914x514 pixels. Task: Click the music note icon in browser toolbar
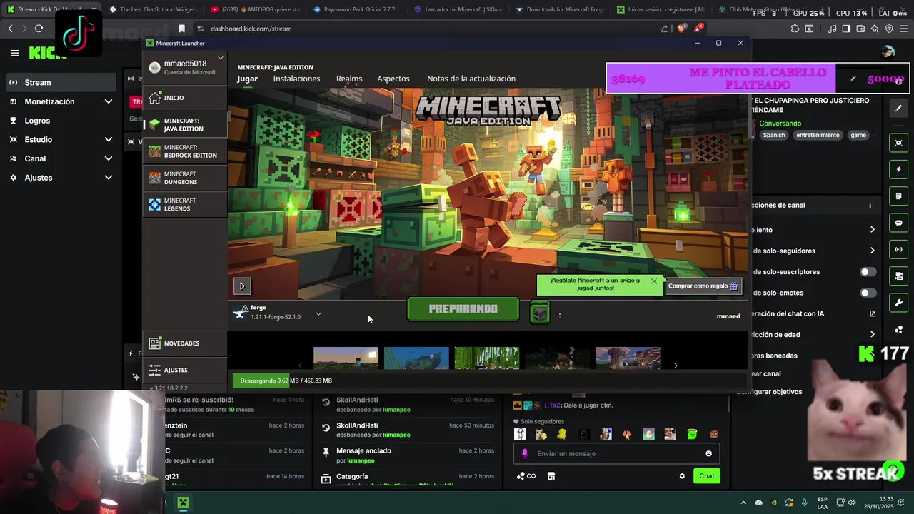[x=832, y=29]
